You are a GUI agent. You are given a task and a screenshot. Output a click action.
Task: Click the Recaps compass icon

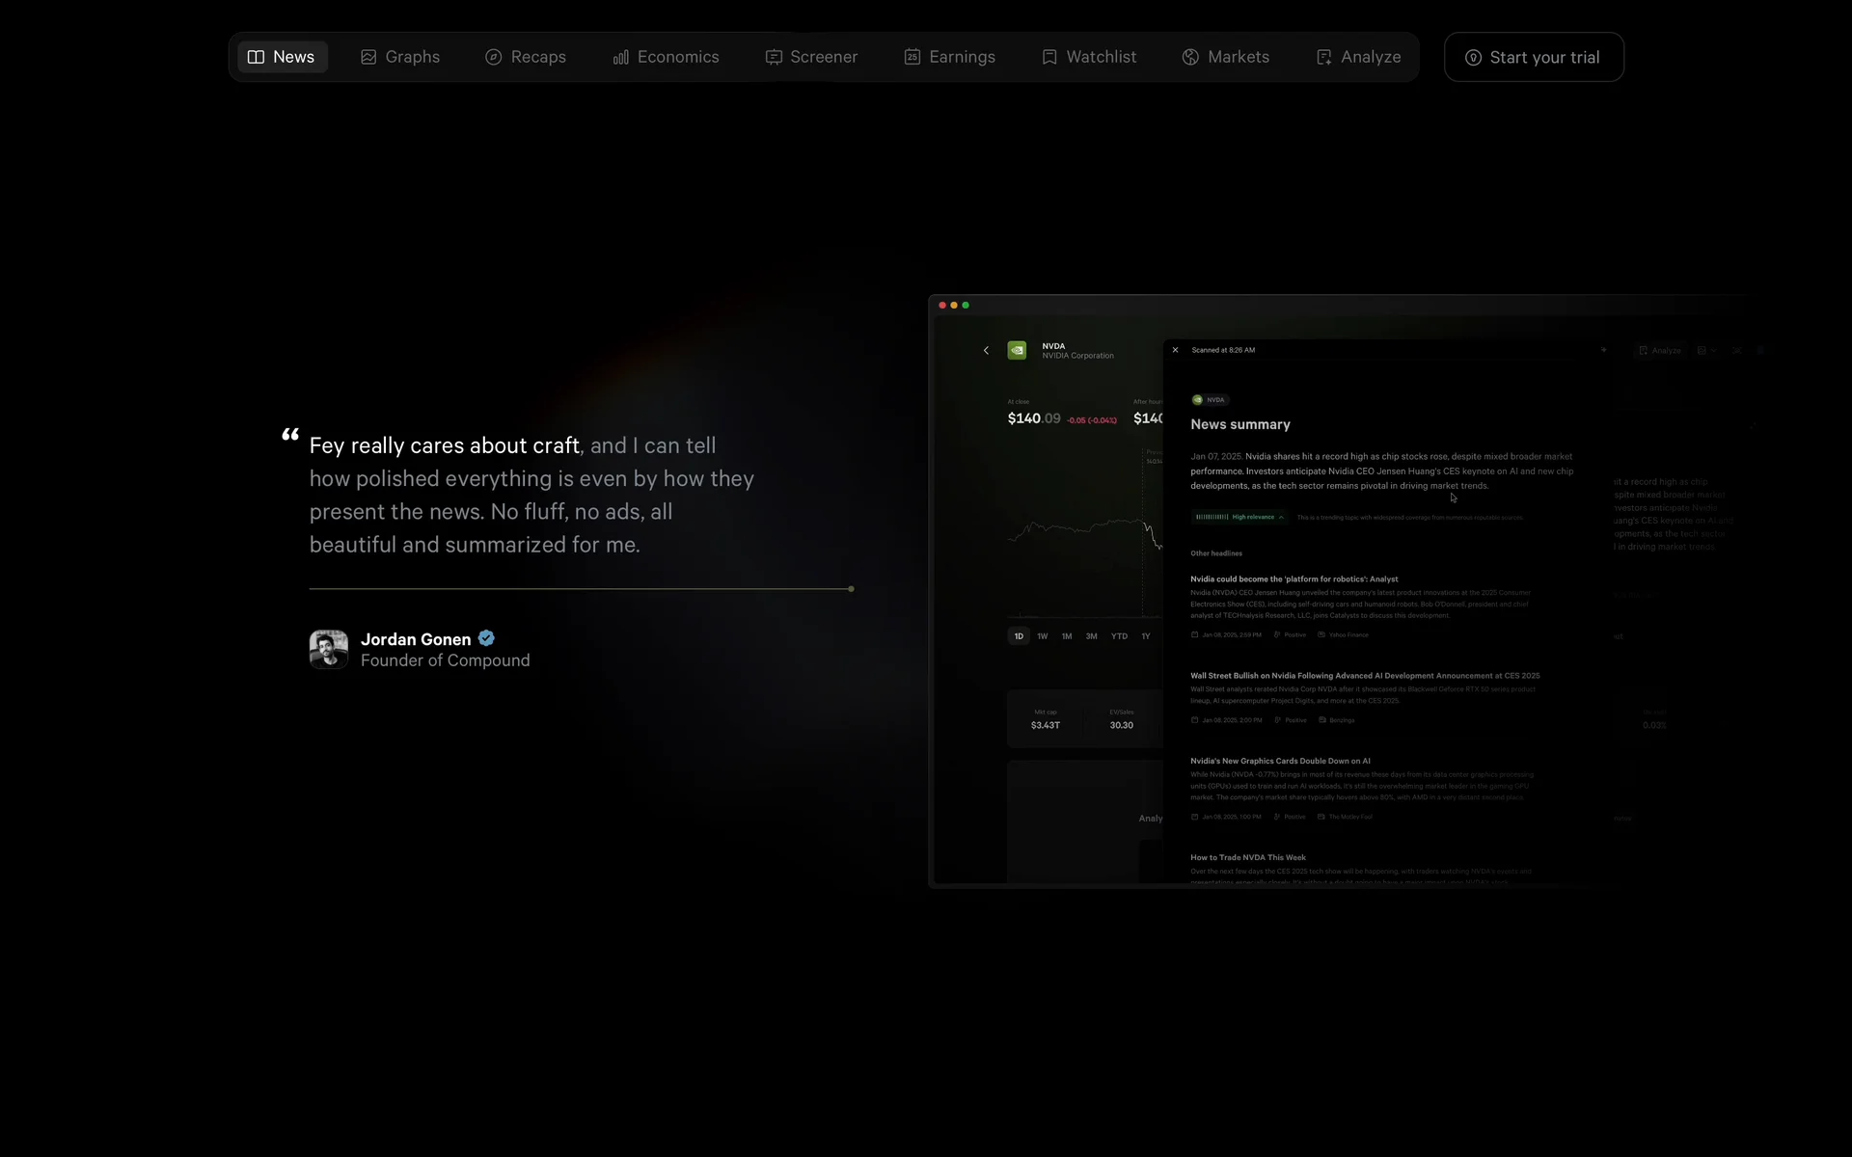(x=493, y=57)
